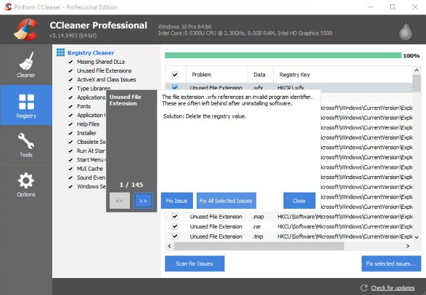Click the 1 / 145 issue counter

coord(131,185)
